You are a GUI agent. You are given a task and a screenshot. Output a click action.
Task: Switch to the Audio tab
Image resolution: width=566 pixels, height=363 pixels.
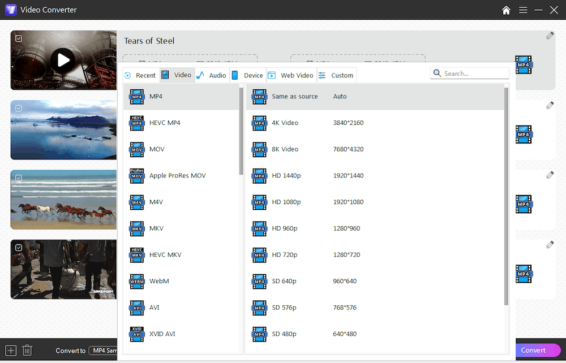[x=212, y=75]
